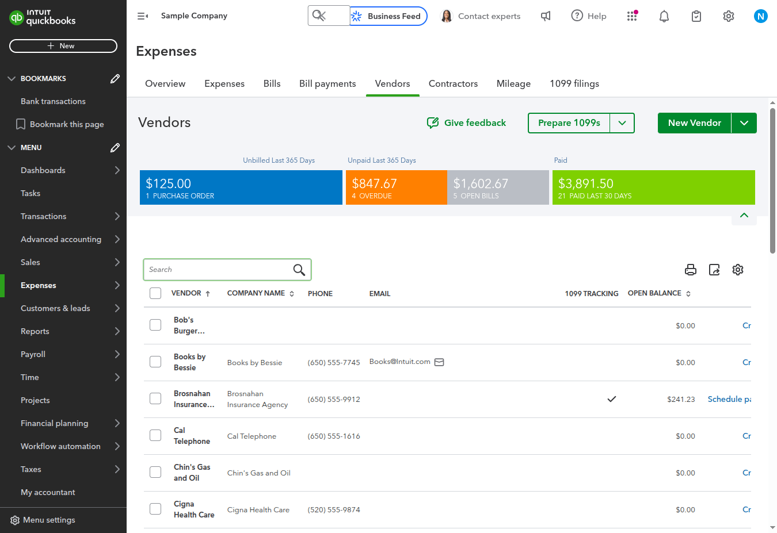Collapse the Bookmarks section

(12, 79)
